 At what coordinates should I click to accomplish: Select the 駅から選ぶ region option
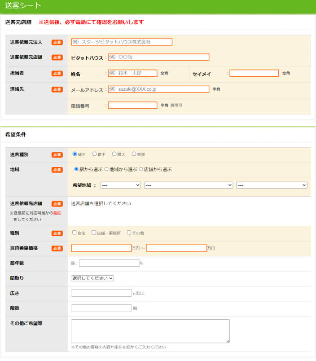coord(76,169)
